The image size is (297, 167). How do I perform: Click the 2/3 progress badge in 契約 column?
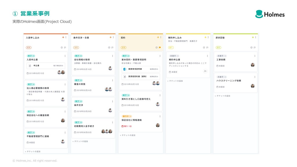pos(123,48)
